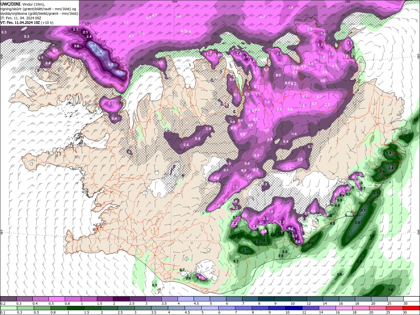Click the 3.9 precipitation value on the map

point(298,242)
